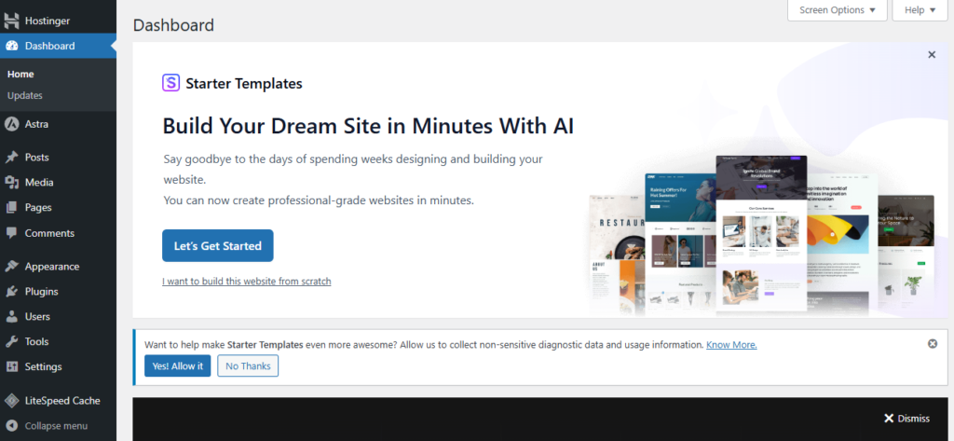
Task: Open the Media menu
Action: [59, 182]
